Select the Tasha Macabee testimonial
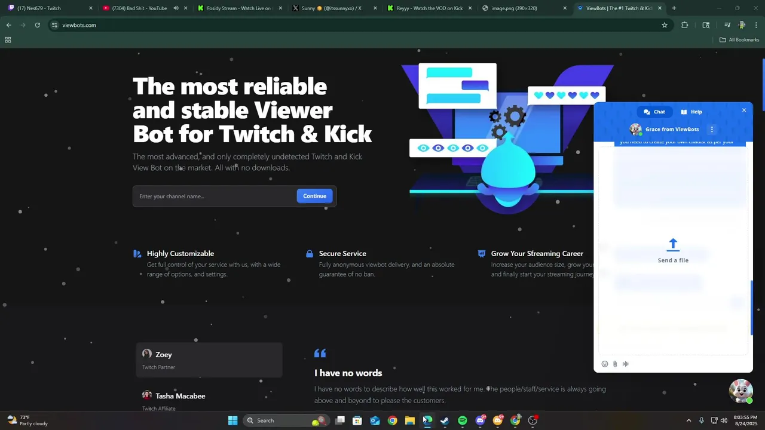The width and height of the screenshot is (765, 430). tap(209, 399)
